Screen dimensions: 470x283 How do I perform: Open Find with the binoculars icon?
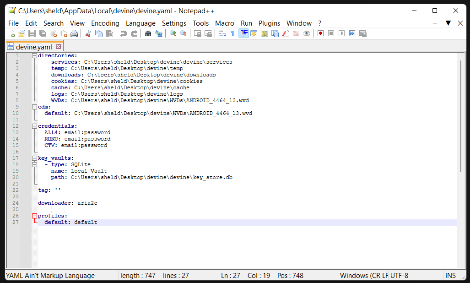148,33
